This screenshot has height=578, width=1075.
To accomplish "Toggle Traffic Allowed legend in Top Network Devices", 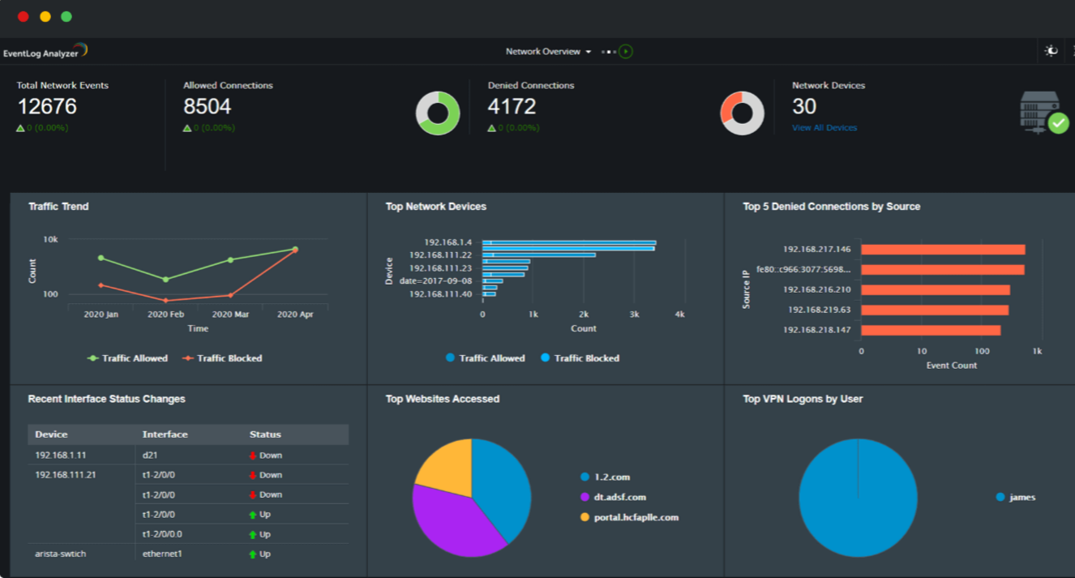I will point(485,358).
